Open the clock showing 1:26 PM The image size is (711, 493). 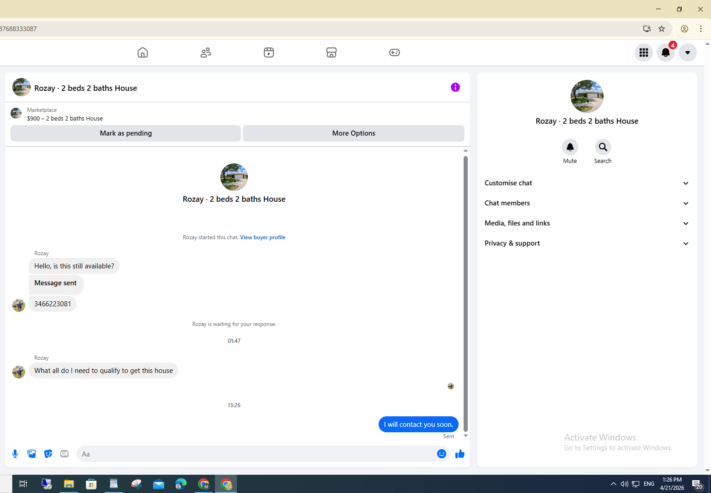tap(672, 484)
